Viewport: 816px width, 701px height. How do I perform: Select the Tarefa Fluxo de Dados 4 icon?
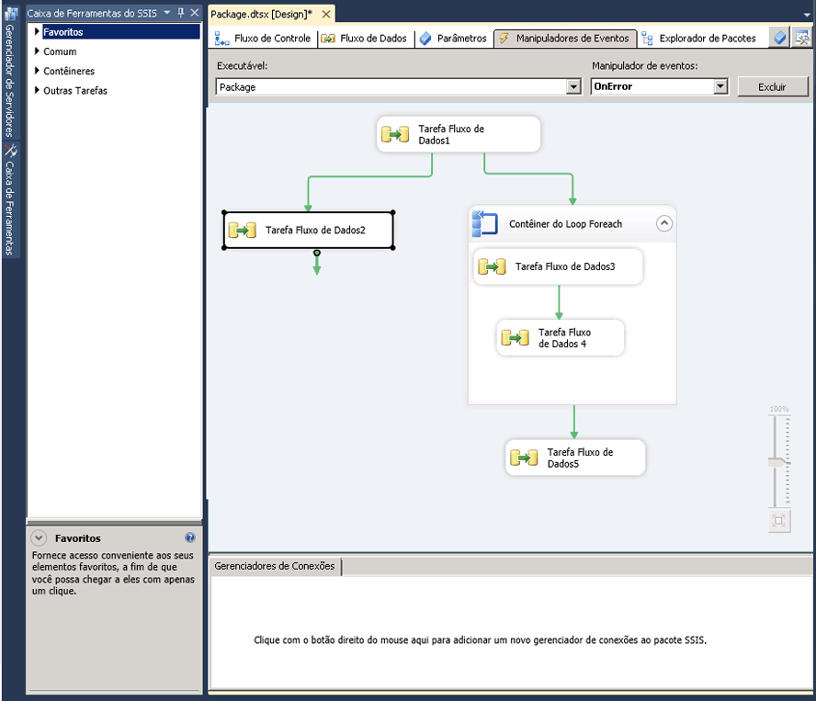515,338
